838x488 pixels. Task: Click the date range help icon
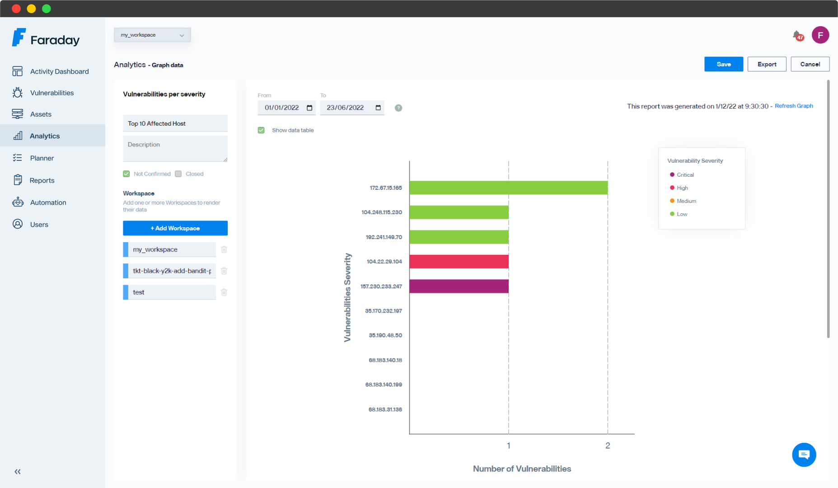coord(398,108)
